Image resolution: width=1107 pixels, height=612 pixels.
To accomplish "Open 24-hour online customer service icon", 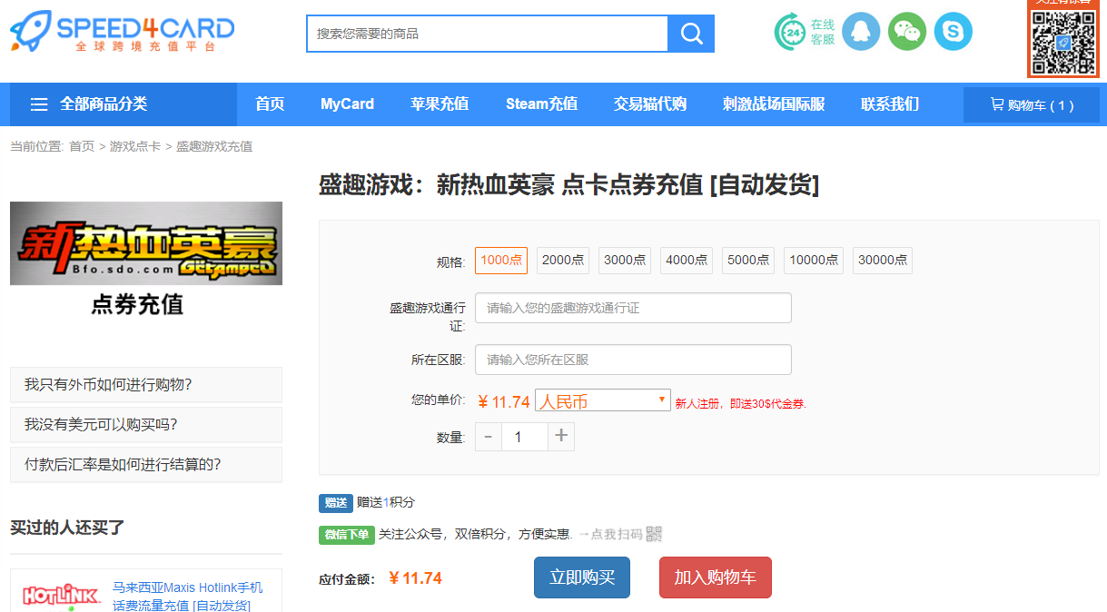I will click(790, 32).
